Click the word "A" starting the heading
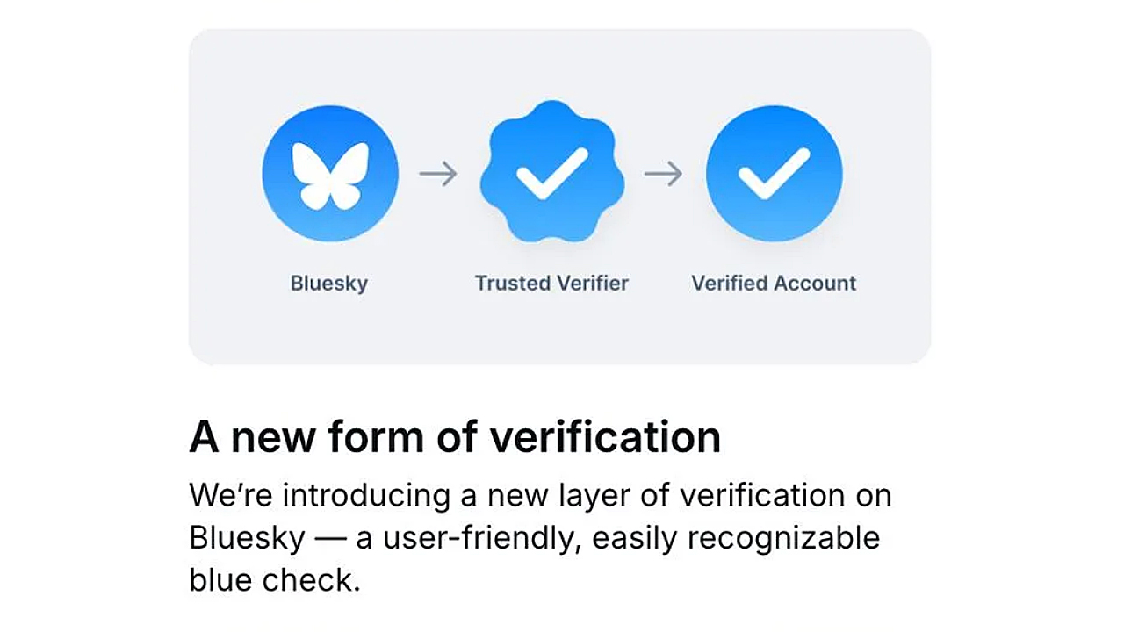Viewport: 1124px width, 632px height. (x=204, y=436)
